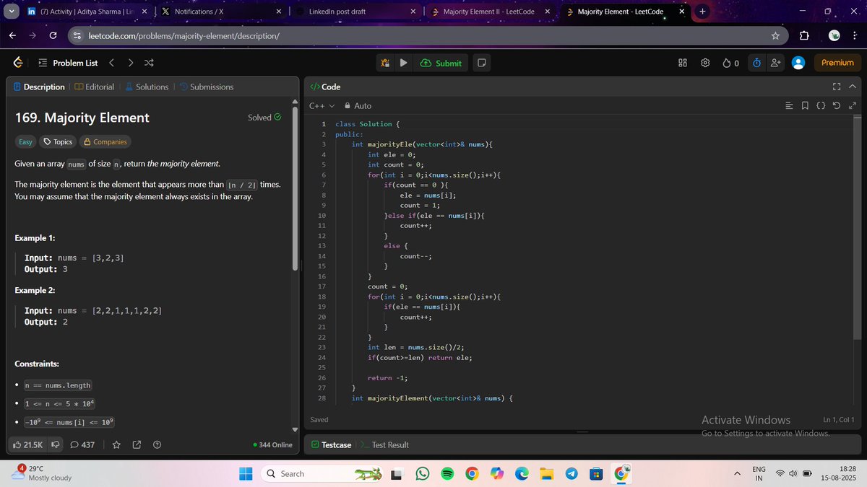867x487 pixels.
Task: Switch to LinkedIn post draft browser tab
Action: pos(355,12)
